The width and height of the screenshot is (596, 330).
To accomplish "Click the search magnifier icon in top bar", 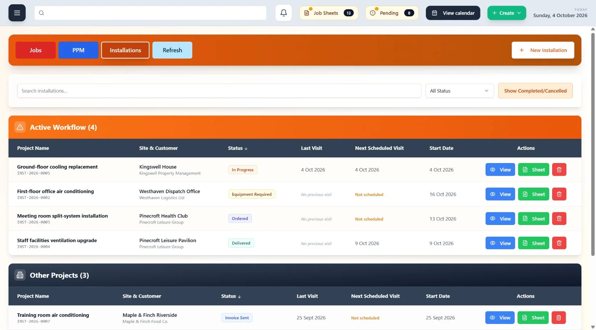I will (x=41, y=13).
